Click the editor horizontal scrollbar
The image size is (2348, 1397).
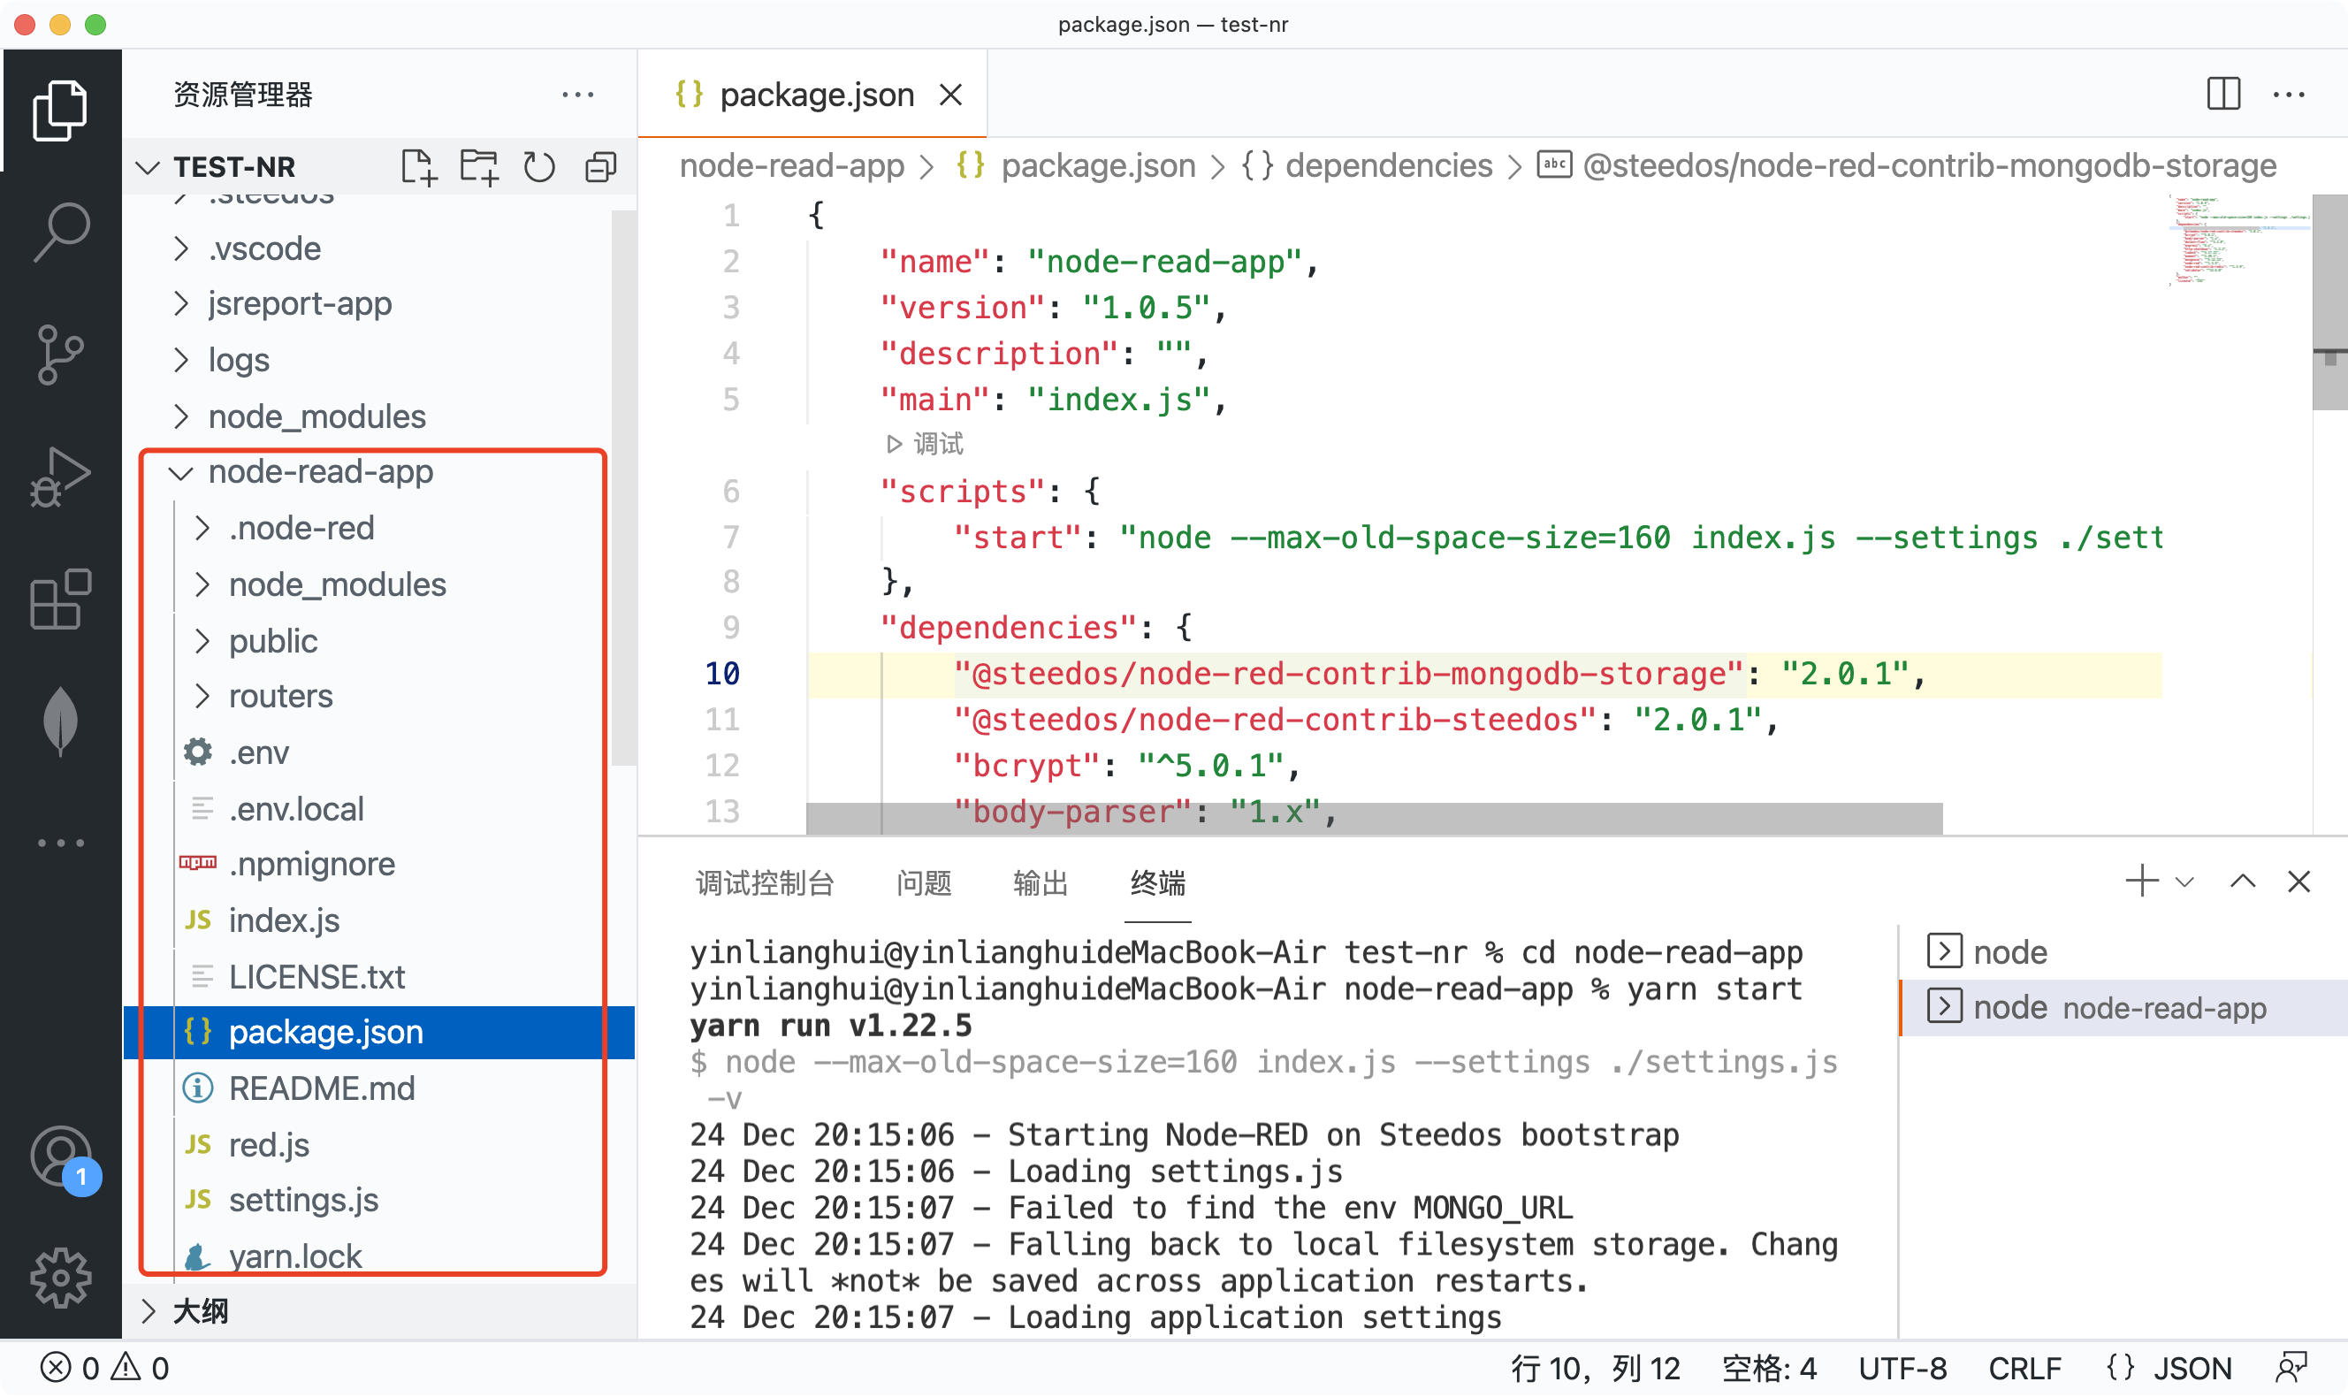(1374, 818)
